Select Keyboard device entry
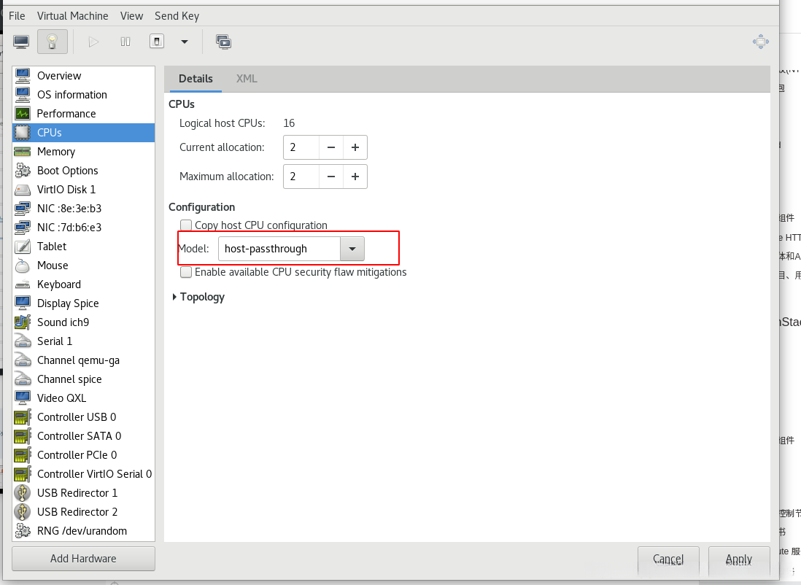Image resolution: width=801 pixels, height=585 pixels. (x=83, y=284)
